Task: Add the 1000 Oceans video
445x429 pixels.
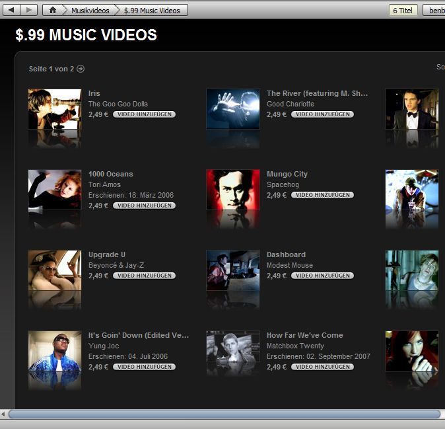Action: (x=144, y=206)
